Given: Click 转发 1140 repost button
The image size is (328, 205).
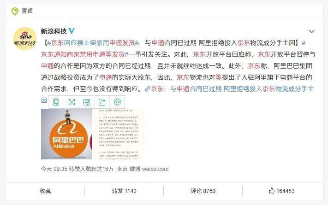Looking at the screenshot, I should pyautogui.click(x=124, y=191).
